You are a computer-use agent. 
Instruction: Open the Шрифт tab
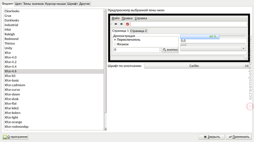(72, 4)
